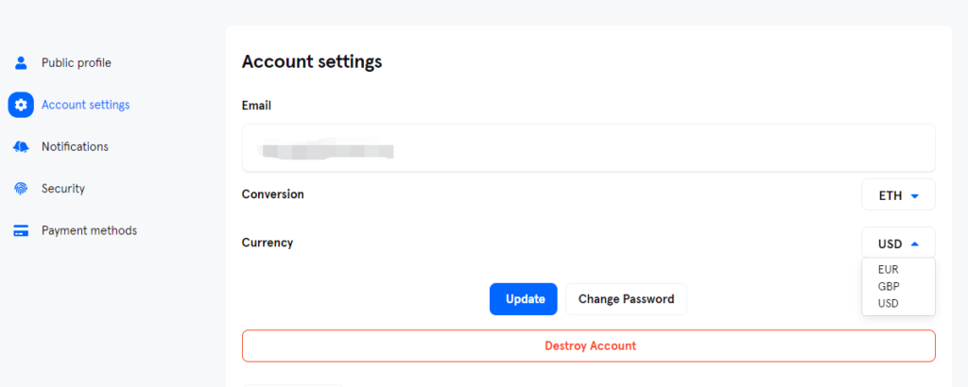968x387 pixels.
Task: Expand the ETH conversion dropdown
Action: pos(898,194)
